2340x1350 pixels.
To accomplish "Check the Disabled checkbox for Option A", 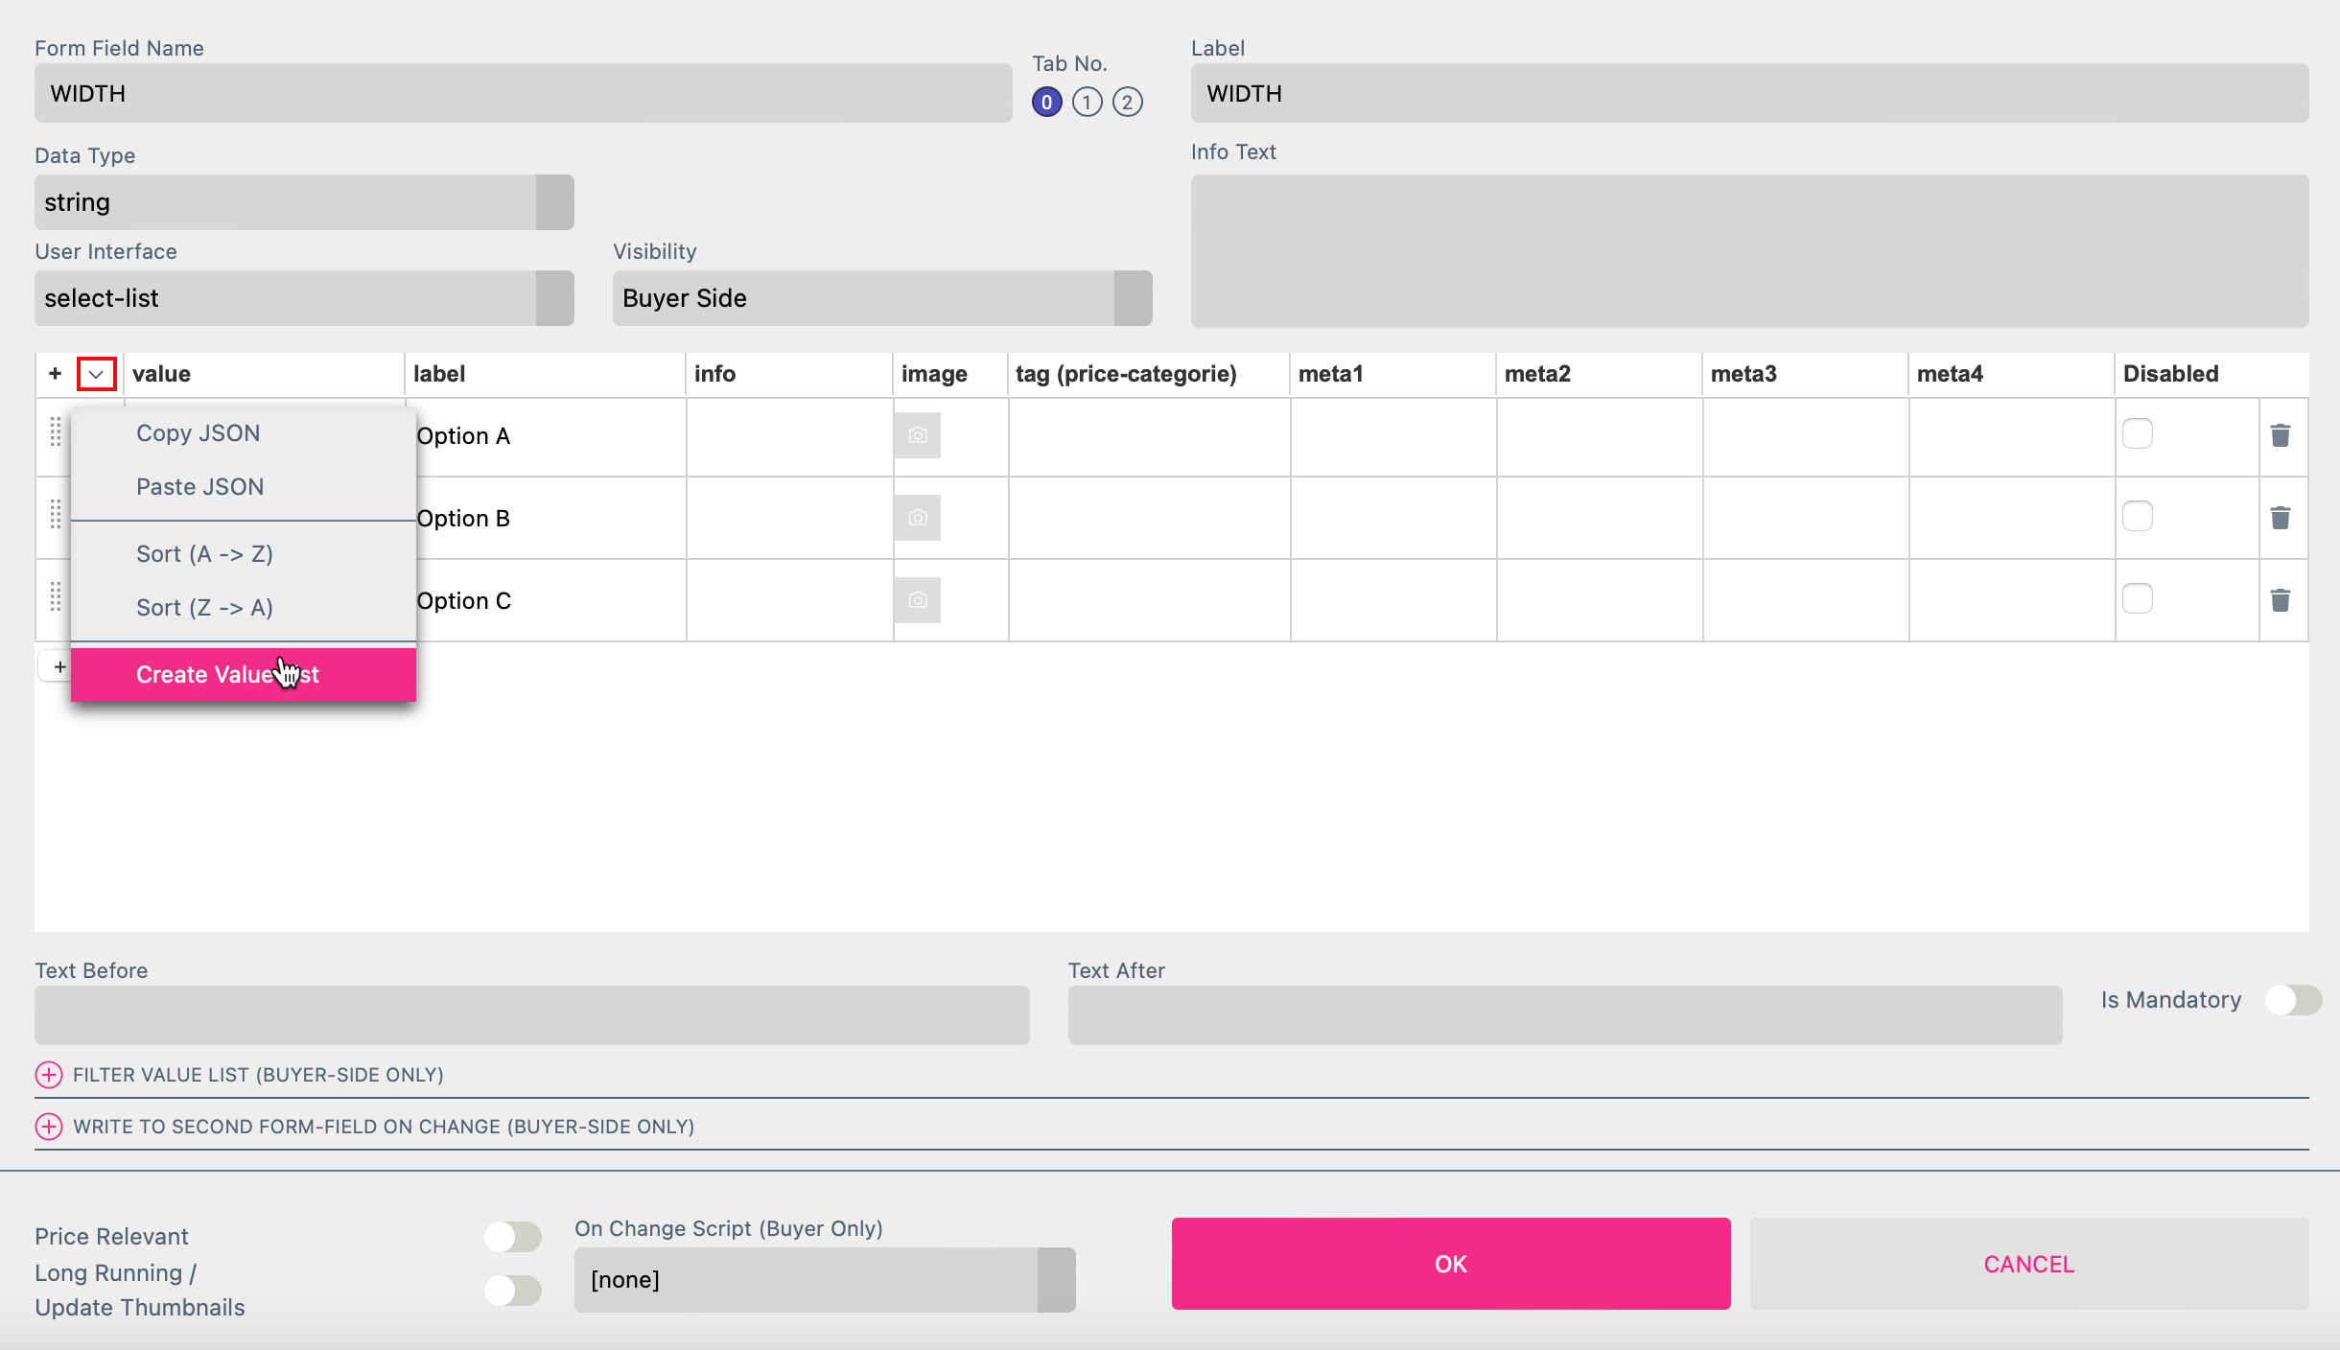I will tap(2136, 434).
